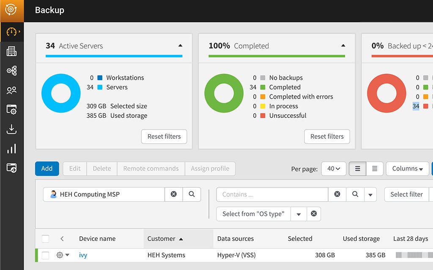Click the HEH Computing MSP customer field
The width and height of the screenshot is (433, 270).
tap(104, 194)
